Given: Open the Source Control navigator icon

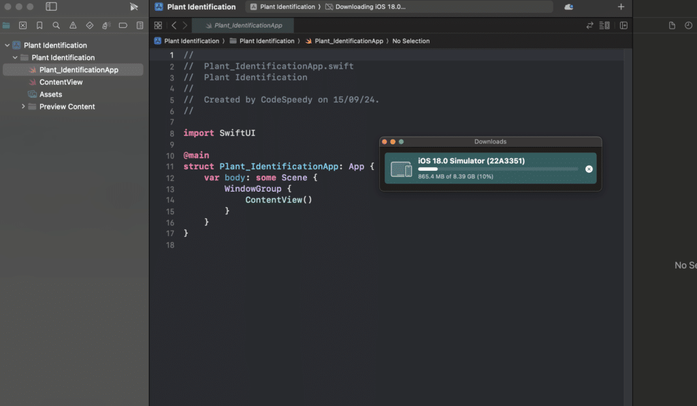Looking at the screenshot, I should (22, 25).
